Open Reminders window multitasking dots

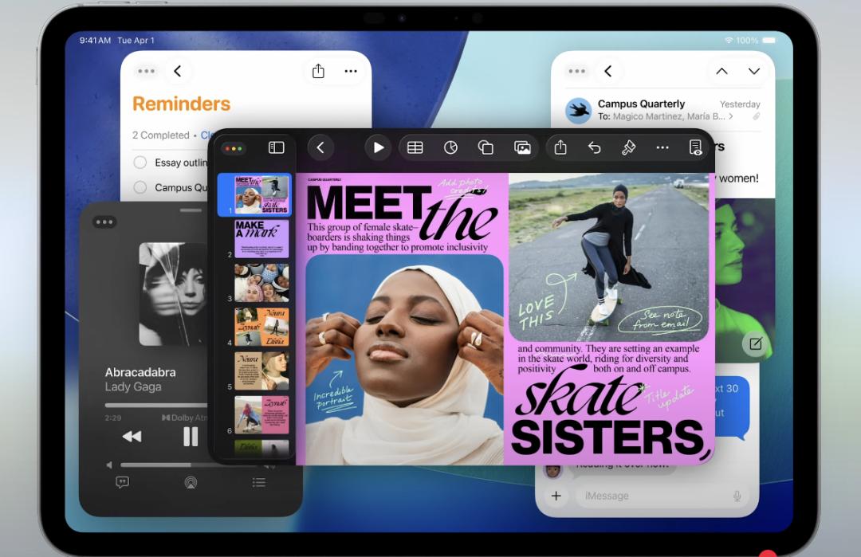tap(146, 72)
